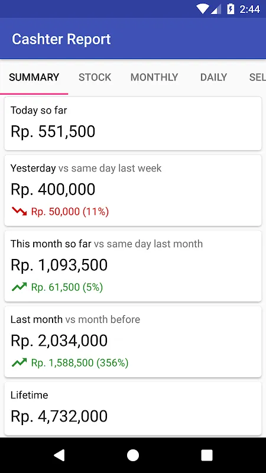Image resolution: width=266 pixels, height=473 pixels.
Task: Click green upward trend arrow beside Rp. 61,500
Action: [x=20, y=287]
